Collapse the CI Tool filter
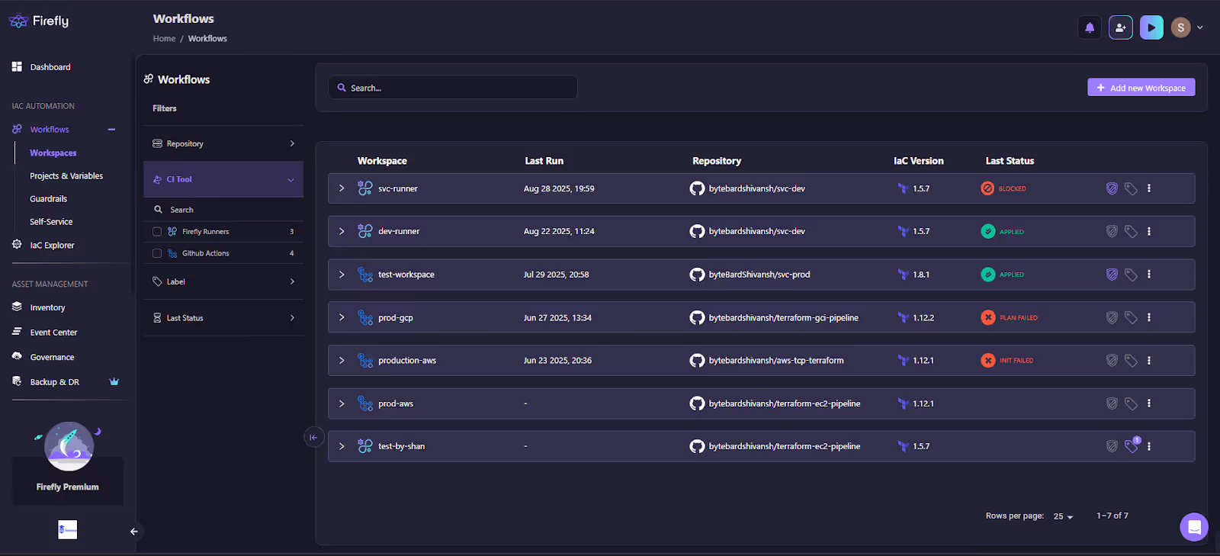1220x556 pixels. [x=223, y=179]
